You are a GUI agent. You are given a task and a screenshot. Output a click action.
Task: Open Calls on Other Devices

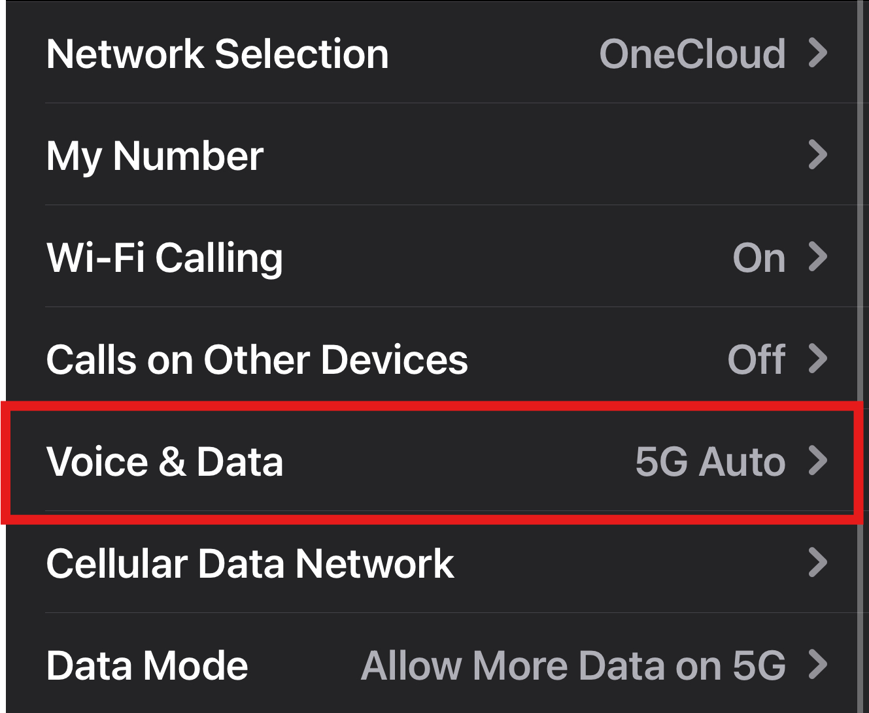(x=432, y=358)
